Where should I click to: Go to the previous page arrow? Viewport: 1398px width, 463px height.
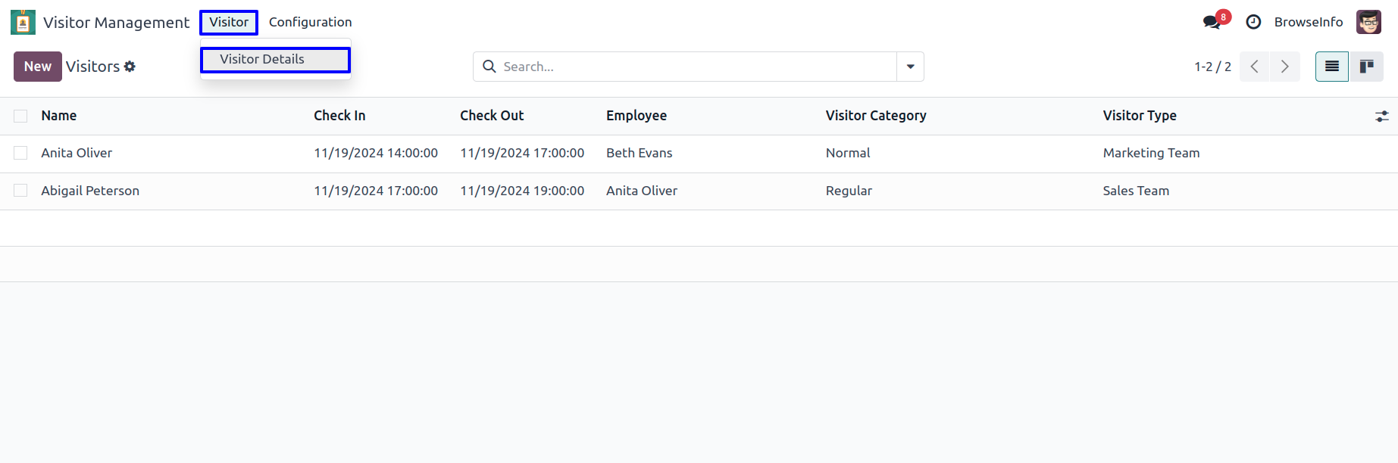coord(1255,67)
